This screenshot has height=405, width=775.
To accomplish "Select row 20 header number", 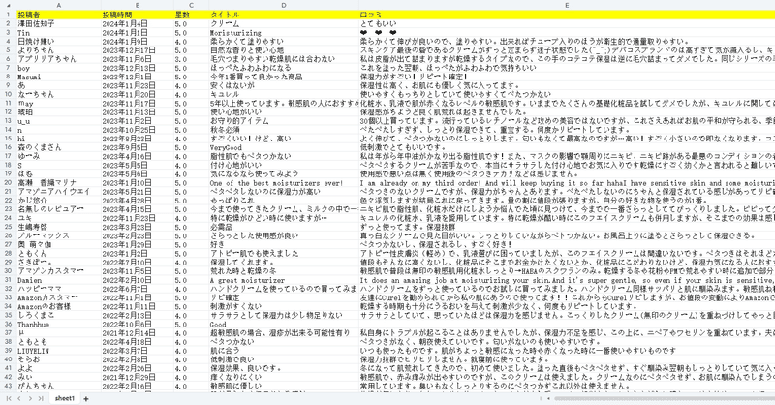I will pos(8,182).
